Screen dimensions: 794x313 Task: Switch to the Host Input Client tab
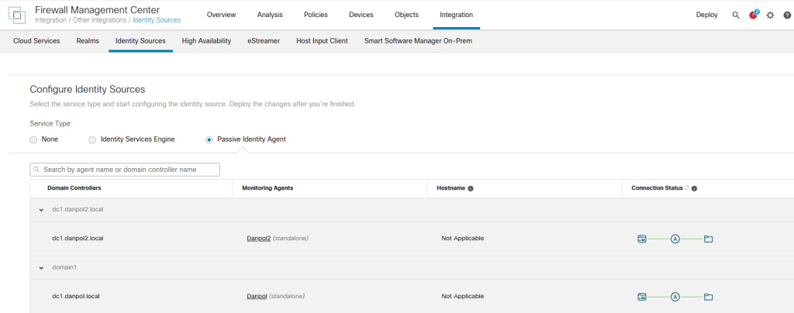tap(322, 41)
